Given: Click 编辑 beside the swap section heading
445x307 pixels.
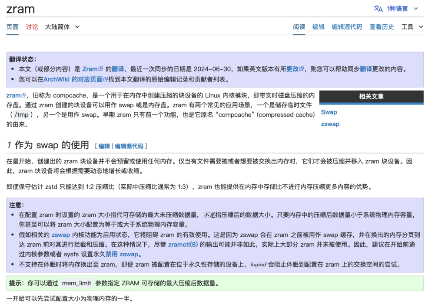Looking at the screenshot, I should click(x=104, y=146).
